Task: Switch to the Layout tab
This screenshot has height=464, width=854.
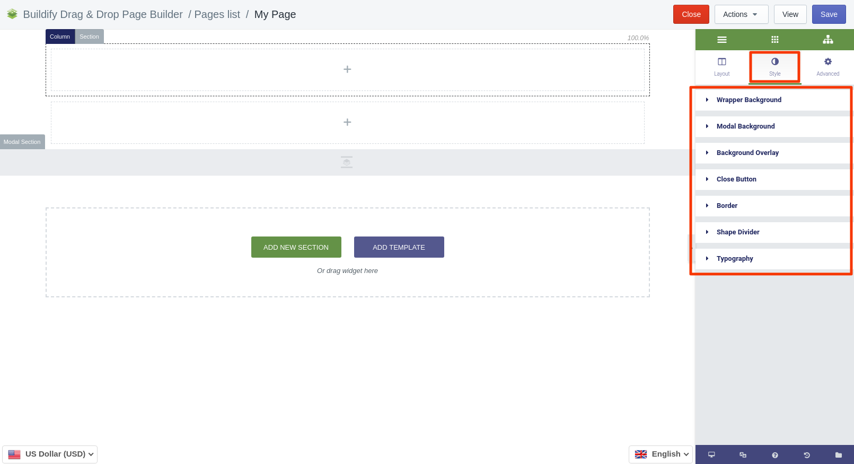Action: 721,67
